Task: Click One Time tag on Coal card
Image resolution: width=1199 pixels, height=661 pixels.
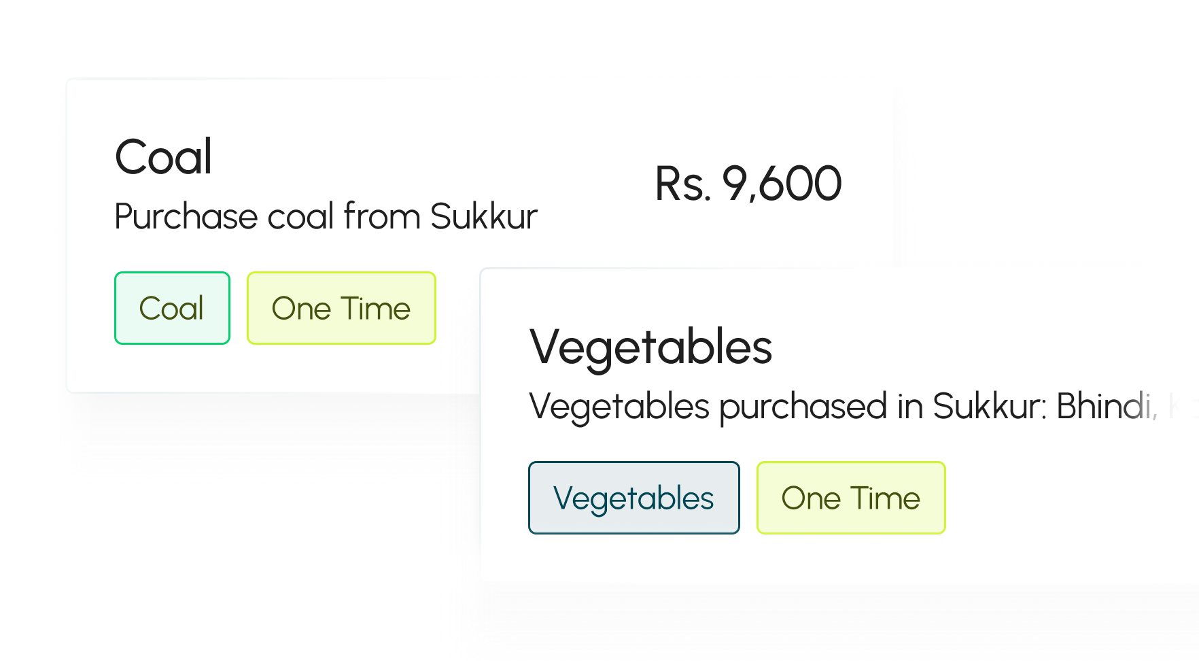Action: 341,308
